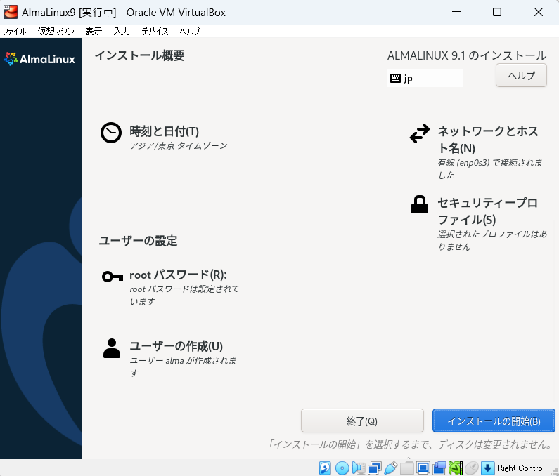The width and height of the screenshot is (559, 476).
Task: Click 選択されたプロファイルはありません text
Action: click(x=492, y=240)
